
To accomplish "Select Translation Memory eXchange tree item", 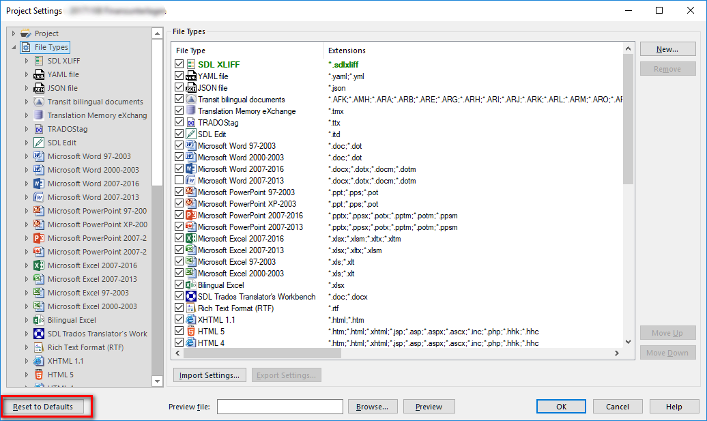I will (x=97, y=115).
